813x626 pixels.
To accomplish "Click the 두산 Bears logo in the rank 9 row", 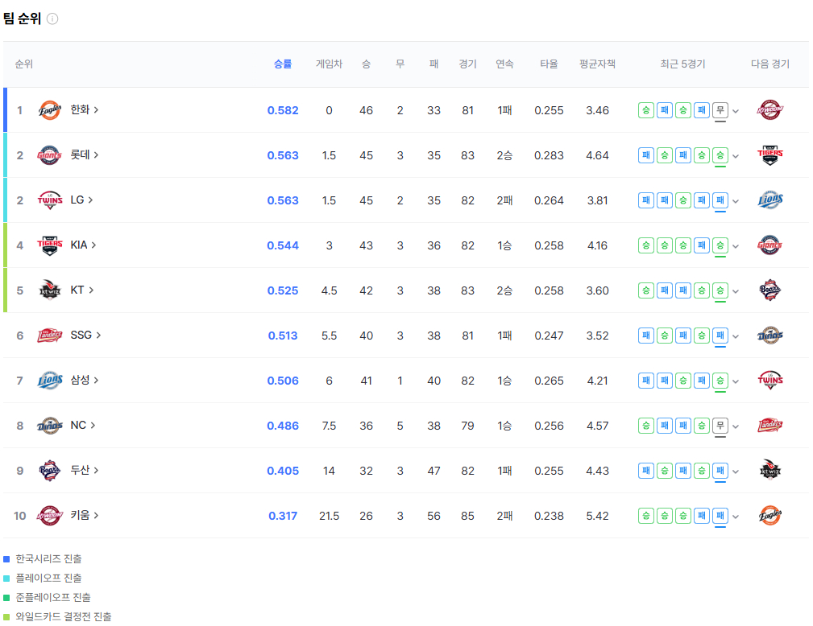I will [x=50, y=471].
